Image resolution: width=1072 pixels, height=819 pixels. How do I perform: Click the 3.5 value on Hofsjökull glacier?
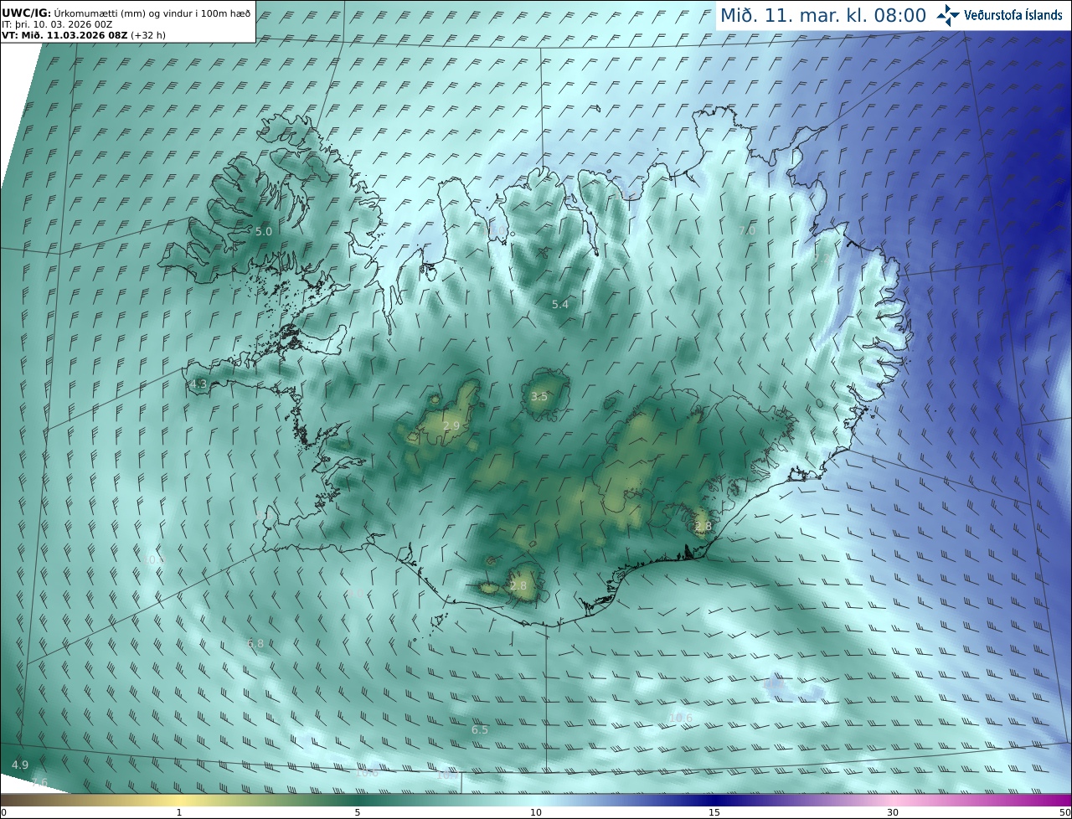pyautogui.click(x=539, y=397)
